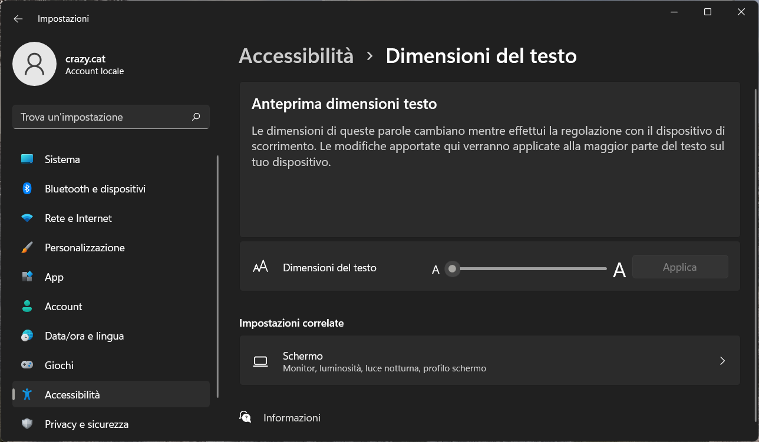The width and height of the screenshot is (759, 442).
Task: Open the App settings category
Action: tap(111, 277)
